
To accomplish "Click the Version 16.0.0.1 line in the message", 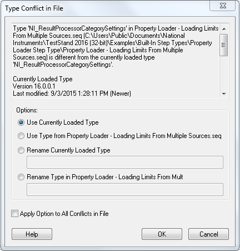I will click(x=34, y=86).
